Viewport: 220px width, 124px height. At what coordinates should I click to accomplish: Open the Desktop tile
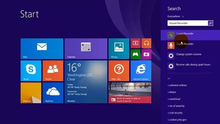coord(31,93)
